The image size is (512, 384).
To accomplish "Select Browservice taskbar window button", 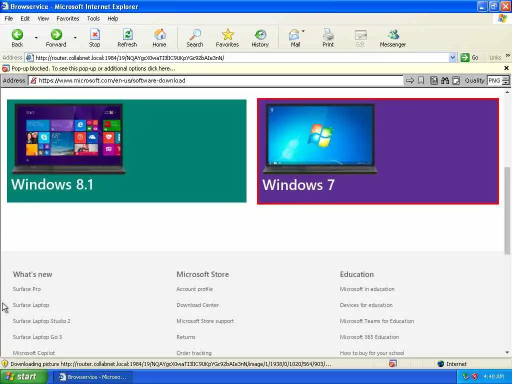I will (93, 377).
